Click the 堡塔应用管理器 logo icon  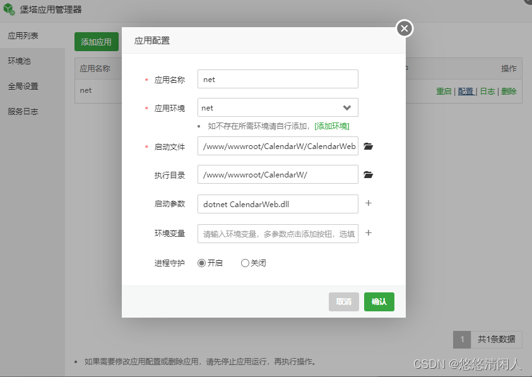pos(10,9)
